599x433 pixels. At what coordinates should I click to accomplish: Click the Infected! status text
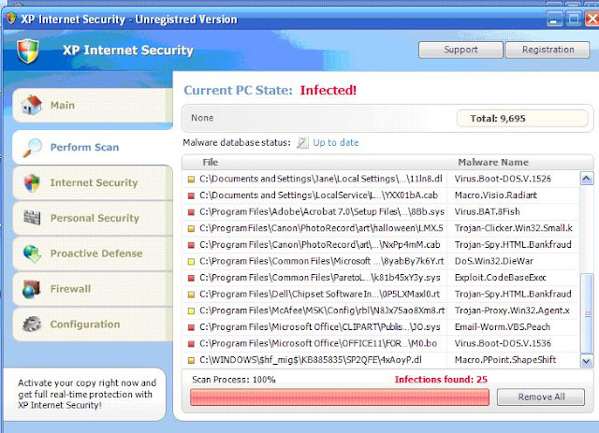(329, 91)
